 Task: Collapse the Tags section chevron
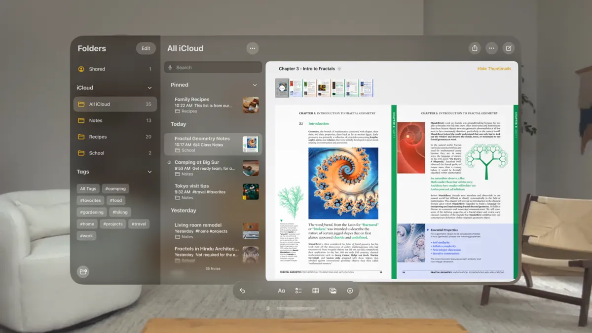pyautogui.click(x=150, y=171)
